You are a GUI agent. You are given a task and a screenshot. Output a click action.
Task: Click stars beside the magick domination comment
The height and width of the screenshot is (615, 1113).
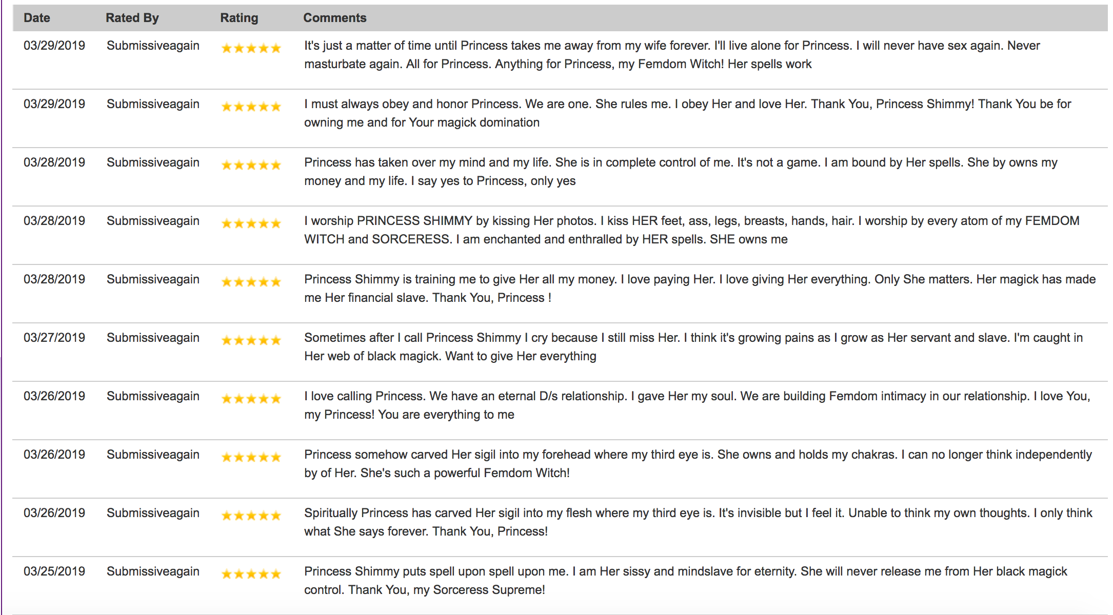(251, 107)
